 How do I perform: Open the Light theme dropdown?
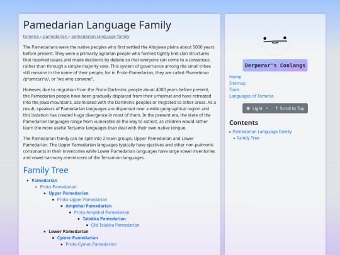(x=257, y=108)
